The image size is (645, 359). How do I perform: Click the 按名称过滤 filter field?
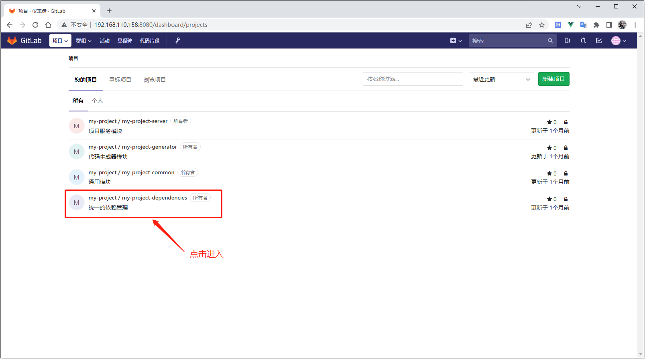pos(413,79)
